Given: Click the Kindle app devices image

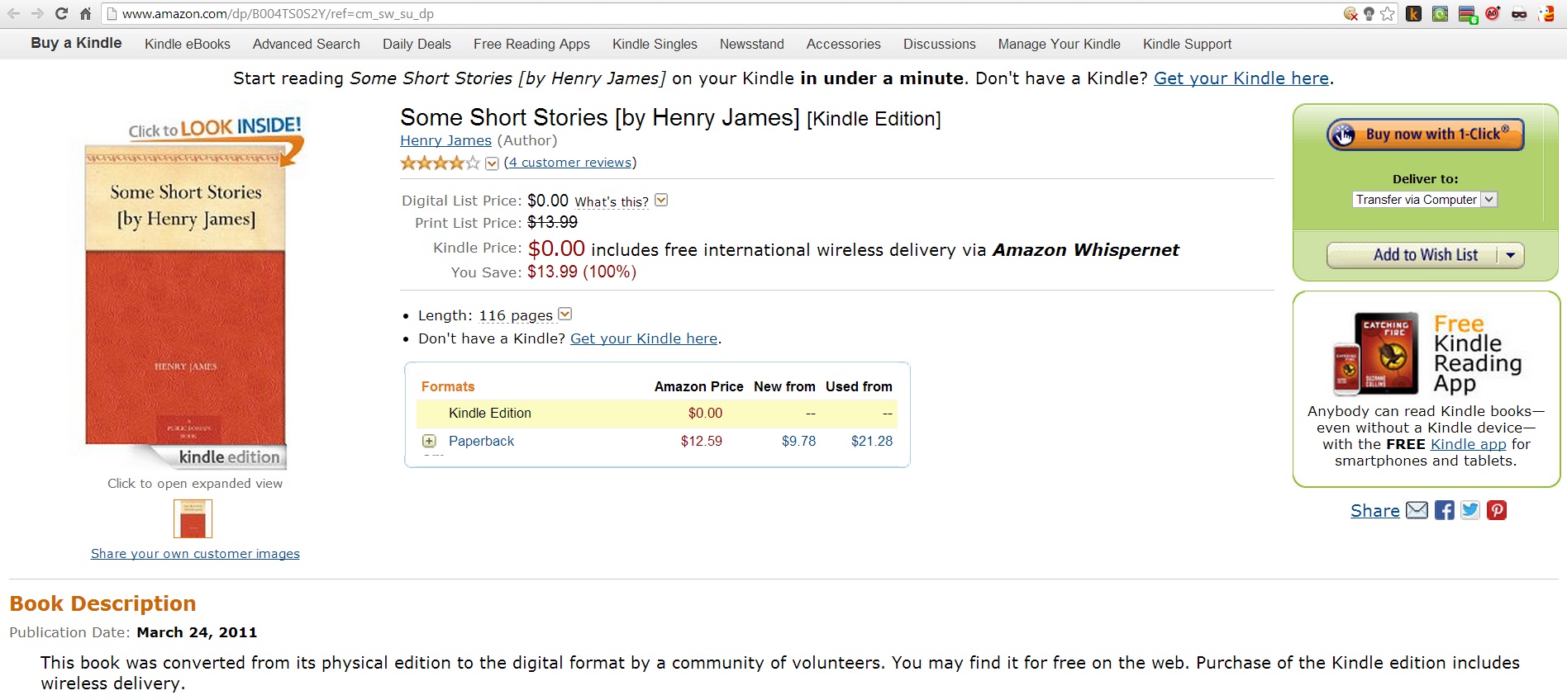Looking at the screenshot, I should pyautogui.click(x=1377, y=353).
